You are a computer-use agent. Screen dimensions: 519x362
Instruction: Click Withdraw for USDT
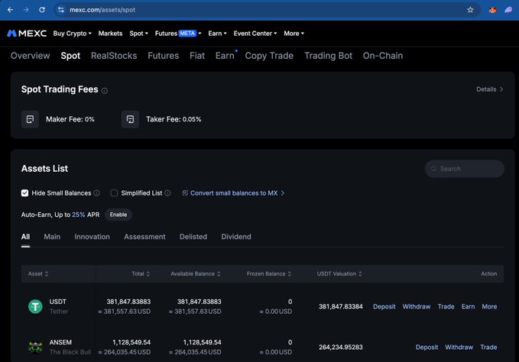coord(417,306)
